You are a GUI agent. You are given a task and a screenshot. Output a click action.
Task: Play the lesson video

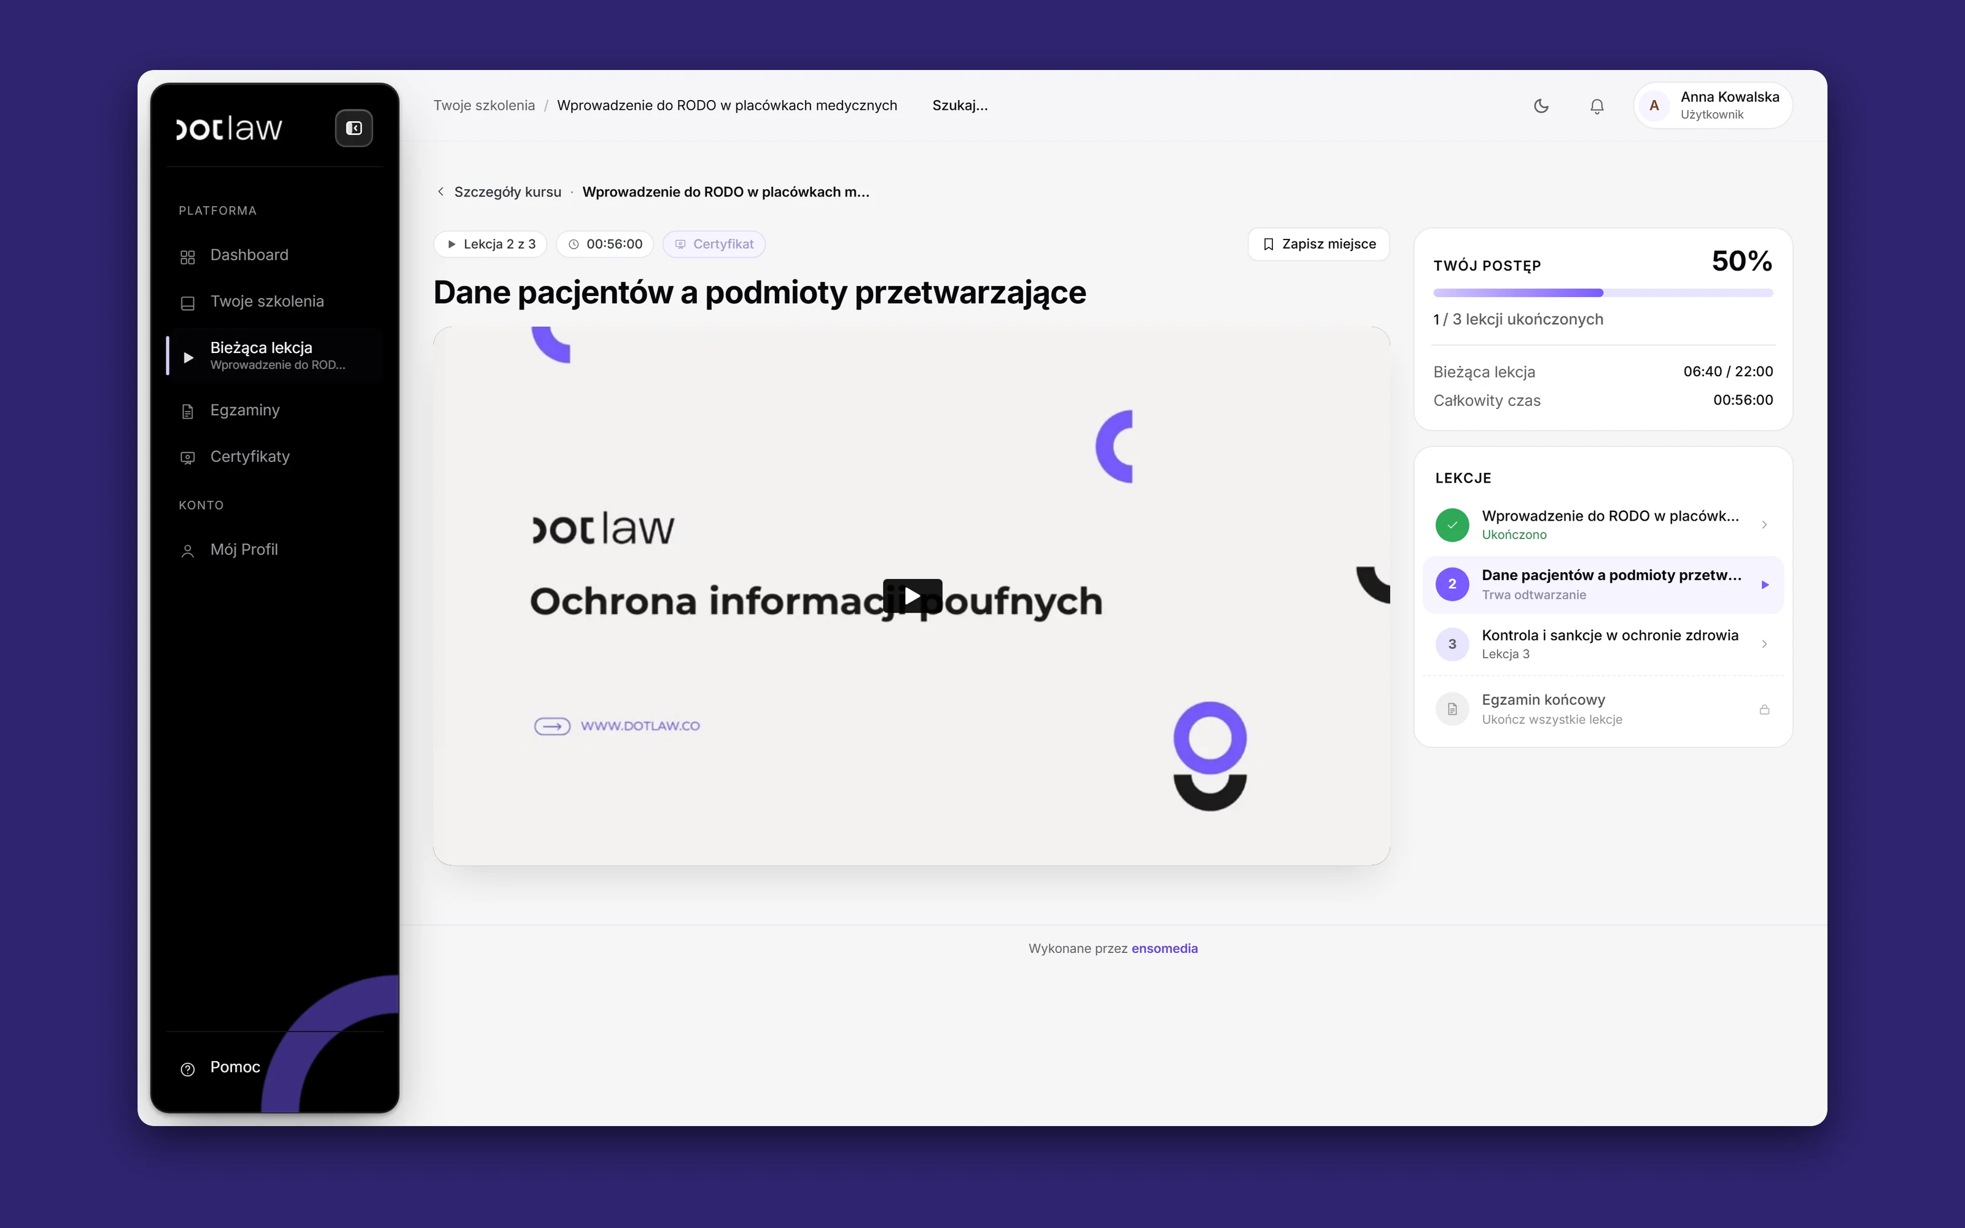pyautogui.click(x=912, y=596)
